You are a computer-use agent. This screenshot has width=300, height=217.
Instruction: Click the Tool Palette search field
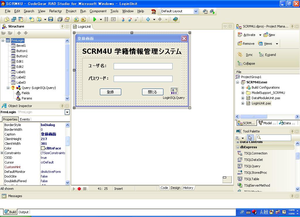click(x=274, y=137)
